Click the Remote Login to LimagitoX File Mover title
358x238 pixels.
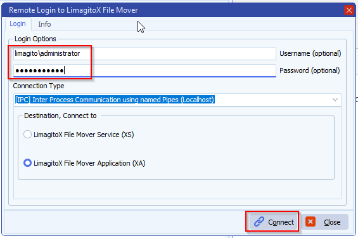pos(74,10)
